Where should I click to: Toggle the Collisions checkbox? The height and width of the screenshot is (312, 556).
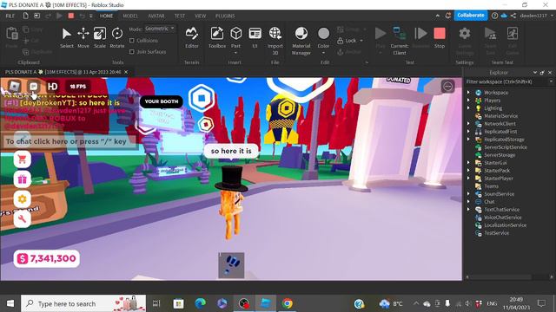point(132,41)
